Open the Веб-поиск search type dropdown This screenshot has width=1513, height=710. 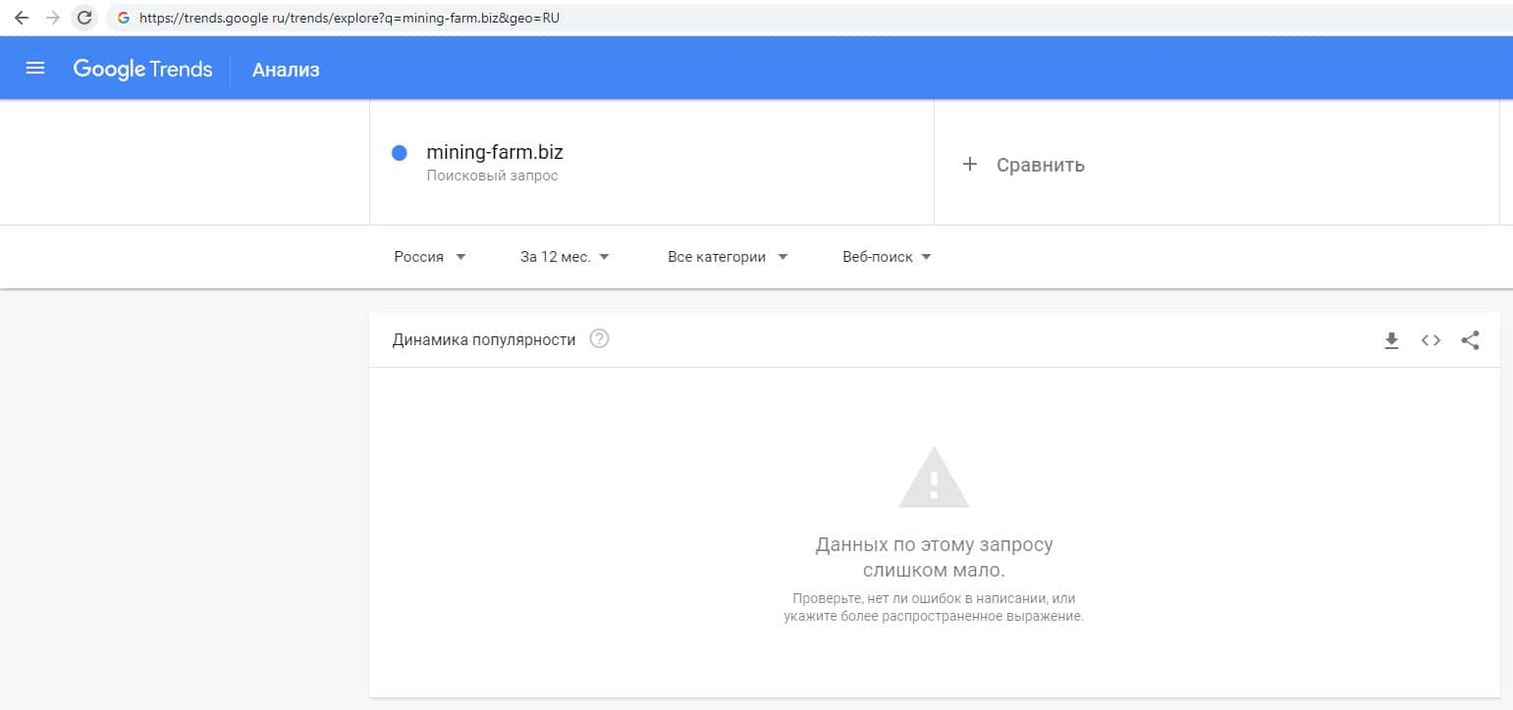(x=887, y=257)
